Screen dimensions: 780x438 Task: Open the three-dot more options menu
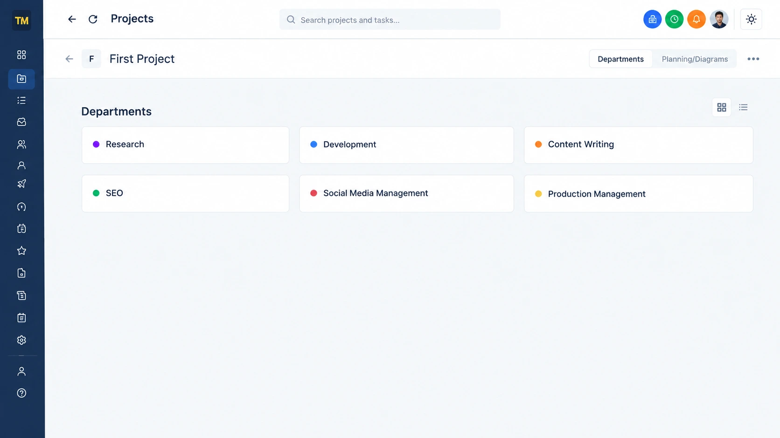pyautogui.click(x=753, y=59)
